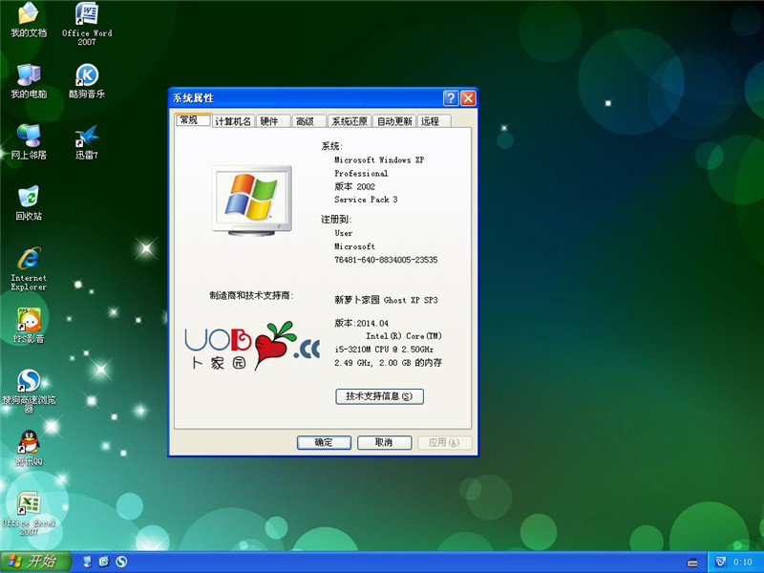Image resolution: width=764 pixels, height=573 pixels.
Task: Click the text "版本 2002"
Action: pos(354,186)
